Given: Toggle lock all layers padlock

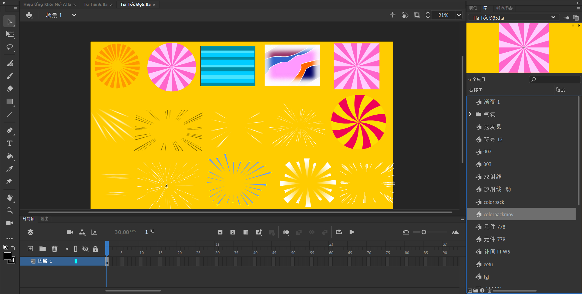Looking at the screenshot, I should pyautogui.click(x=96, y=249).
